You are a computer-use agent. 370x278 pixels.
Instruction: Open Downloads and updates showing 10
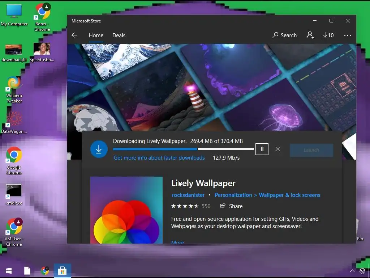tap(328, 35)
